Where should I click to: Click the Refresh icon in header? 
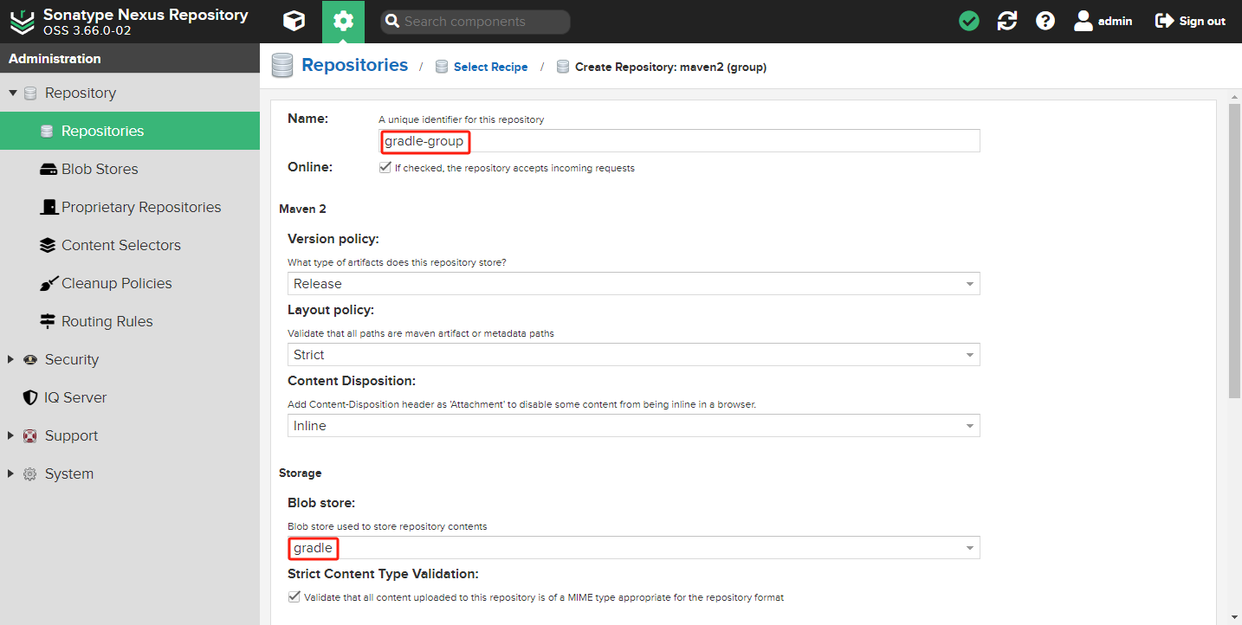tap(1007, 21)
